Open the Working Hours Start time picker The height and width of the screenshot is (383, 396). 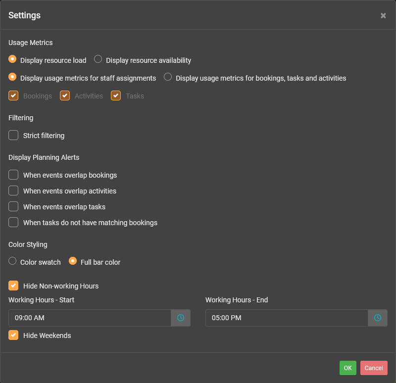click(181, 318)
